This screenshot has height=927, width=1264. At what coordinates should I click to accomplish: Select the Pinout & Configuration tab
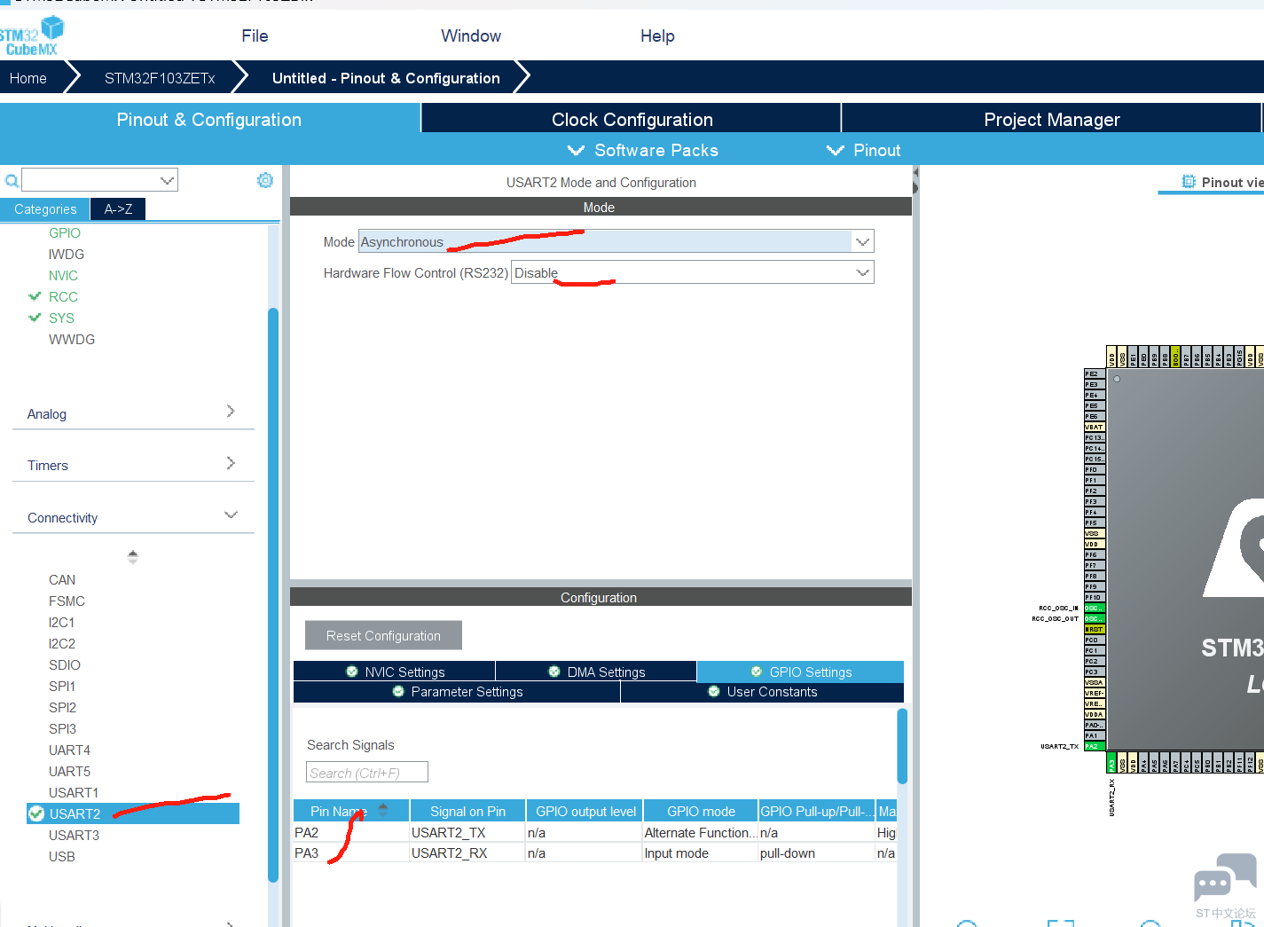point(209,119)
